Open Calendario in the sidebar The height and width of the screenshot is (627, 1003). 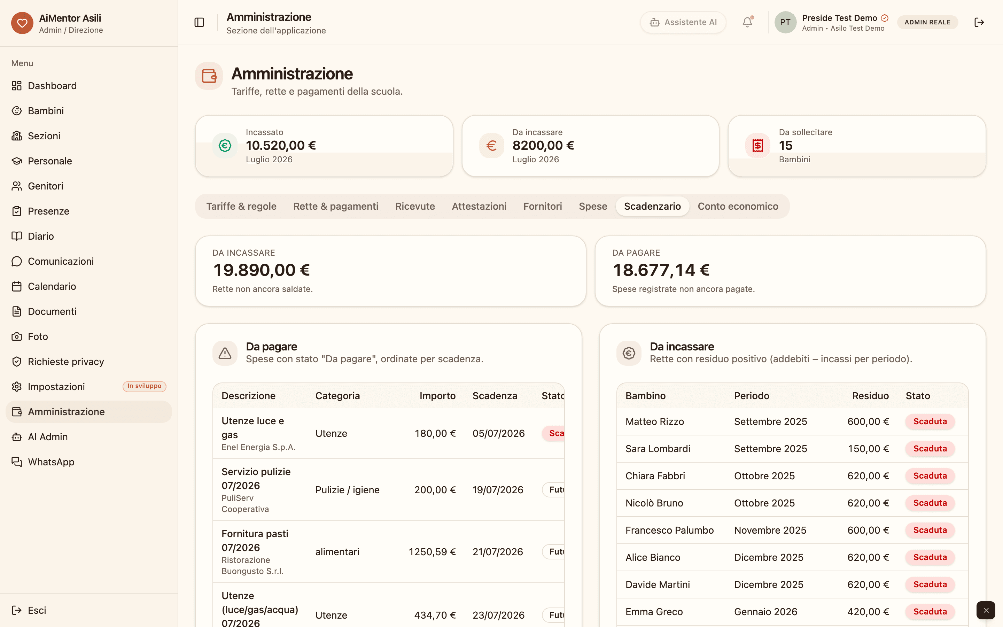(89, 287)
